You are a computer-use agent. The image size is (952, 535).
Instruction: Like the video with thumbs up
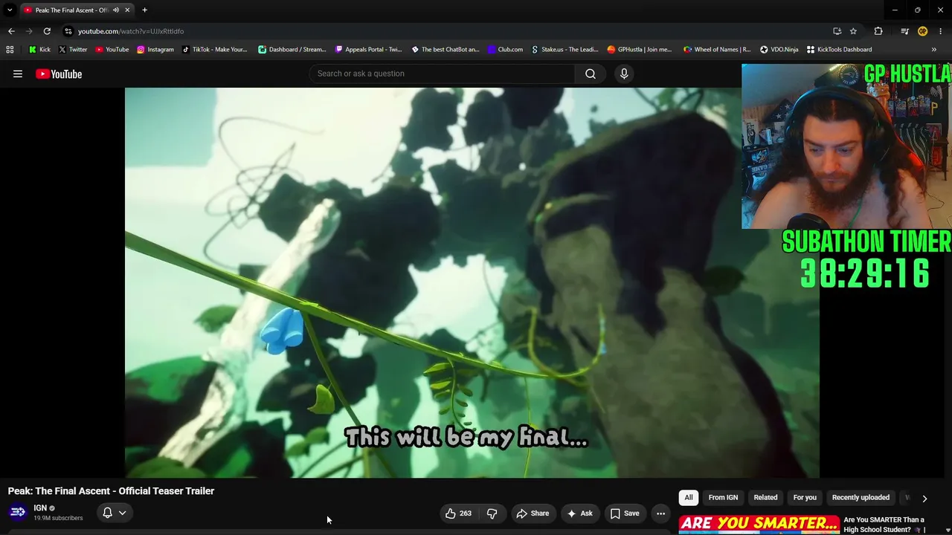click(x=458, y=513)
